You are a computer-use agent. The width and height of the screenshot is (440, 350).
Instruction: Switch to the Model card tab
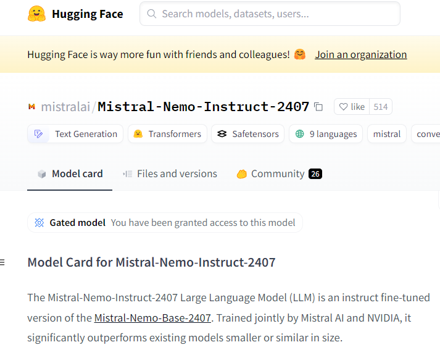tap(70, 173)
